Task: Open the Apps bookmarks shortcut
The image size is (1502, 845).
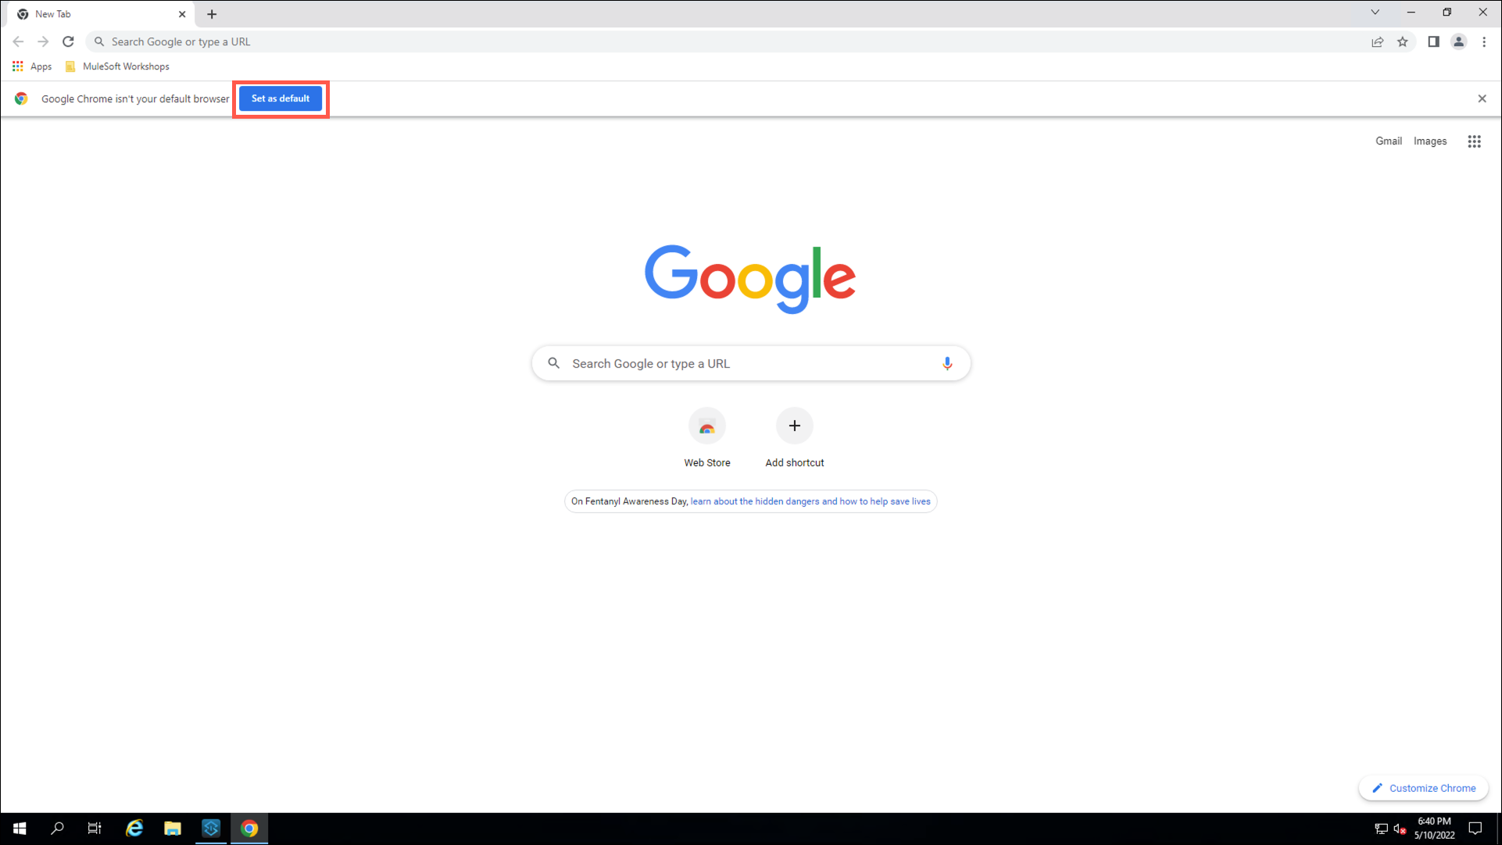Action: click(x=32, y=67)
